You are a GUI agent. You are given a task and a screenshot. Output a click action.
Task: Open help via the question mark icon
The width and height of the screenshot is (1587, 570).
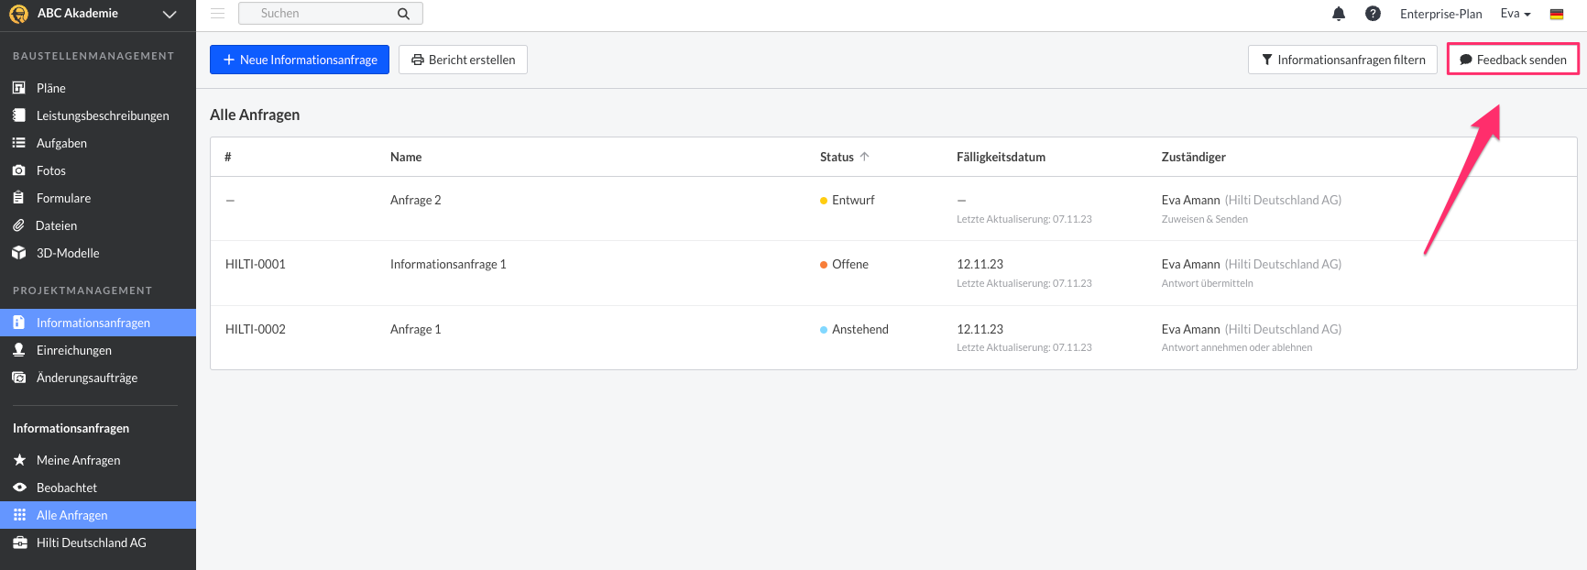pos(1373,14)
